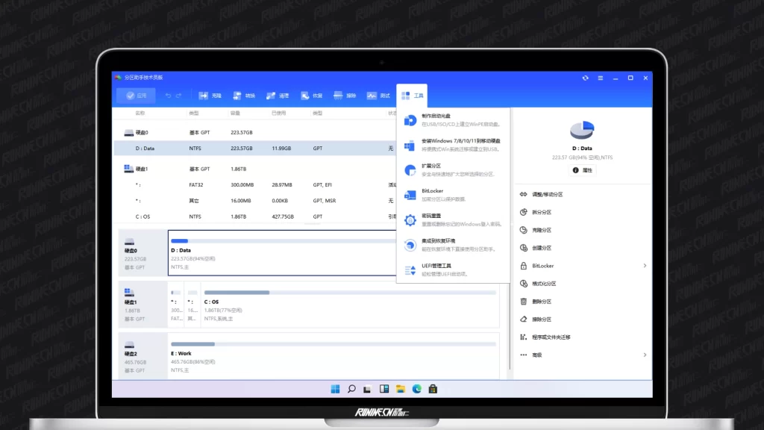The width and height of the screenshot is (764, 430).
Task: Open the Windows Start button on the taskbar
Action: [x=335, y=389]
